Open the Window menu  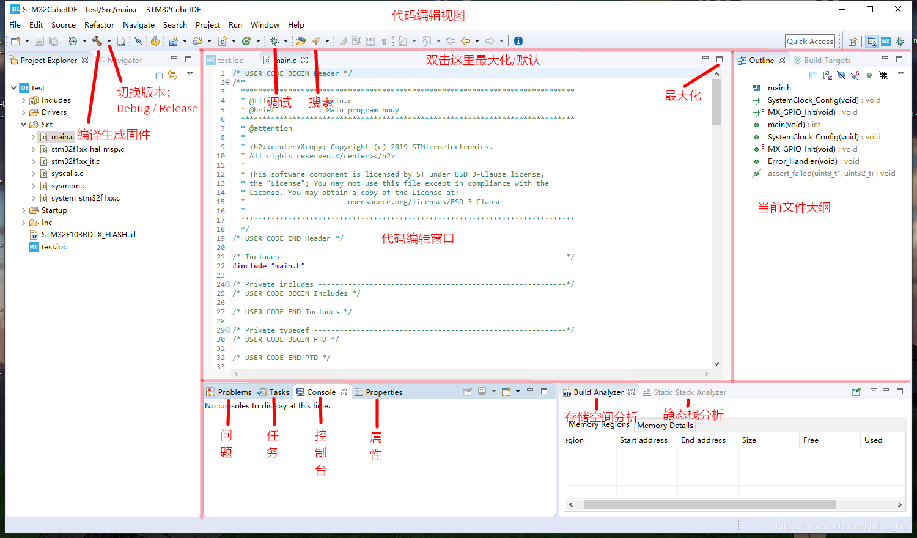pyautogui.click(x=265, y=25)
